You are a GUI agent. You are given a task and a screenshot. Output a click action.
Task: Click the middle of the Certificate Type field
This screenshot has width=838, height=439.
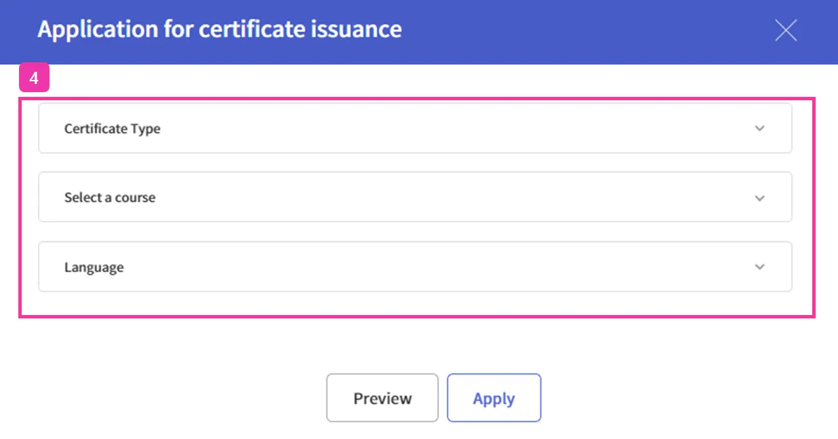tap(415, 129)
